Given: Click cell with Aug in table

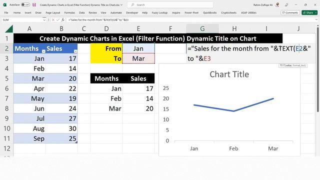Looking at the screenshot, I should click(29, 128).
